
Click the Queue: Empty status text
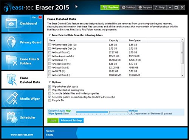click(x=50, y=133)
